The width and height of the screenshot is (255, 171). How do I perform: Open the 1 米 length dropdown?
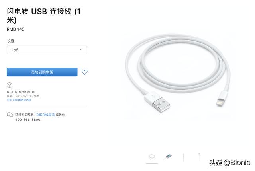(x=47, y=50)
